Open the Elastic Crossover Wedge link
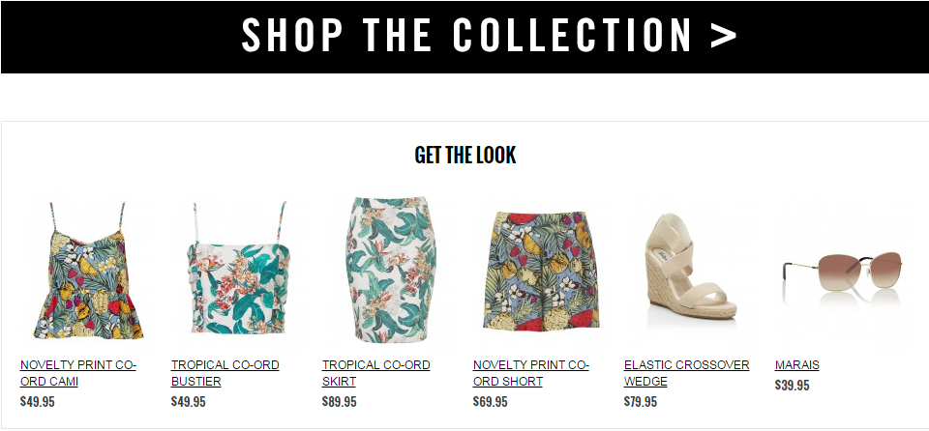Viewport: 929px width, 431px height. click(687, 373)
